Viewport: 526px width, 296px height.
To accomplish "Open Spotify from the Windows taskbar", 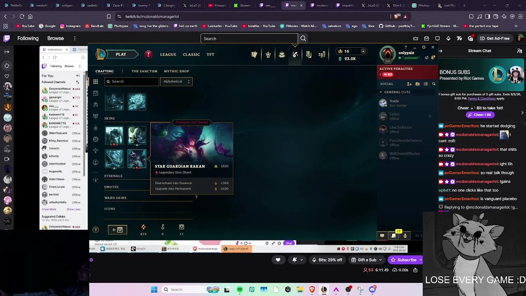I will 240,289.
